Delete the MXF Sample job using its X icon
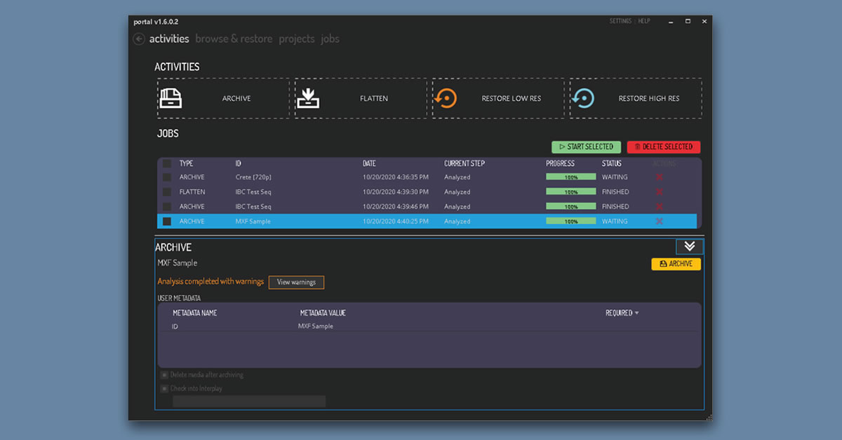 pos(659,221)
